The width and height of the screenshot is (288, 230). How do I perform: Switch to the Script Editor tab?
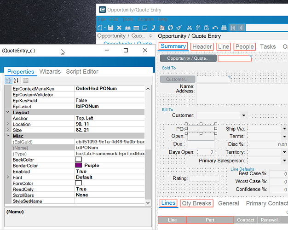pyautogui.click(x=82, y=71)
